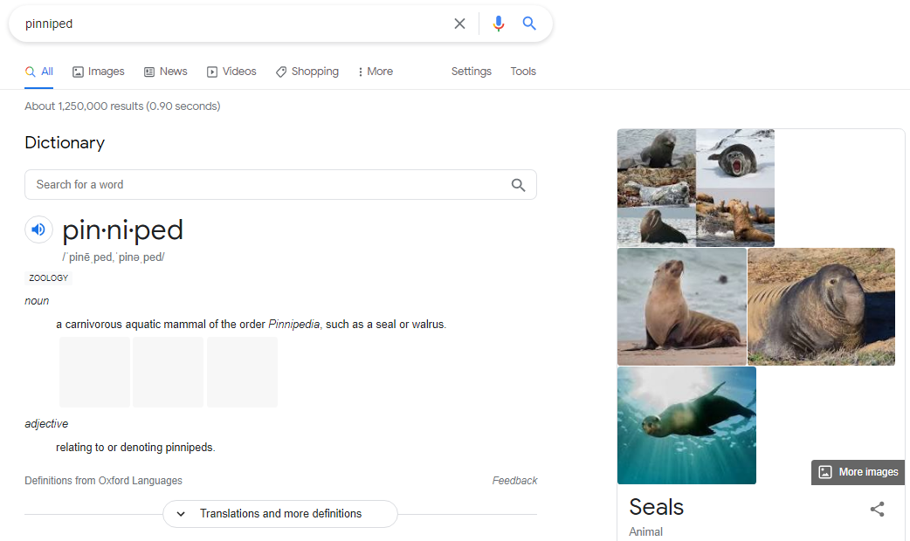
Task: Open the elephant seal photo thumbnail
Action: point(821,306)
